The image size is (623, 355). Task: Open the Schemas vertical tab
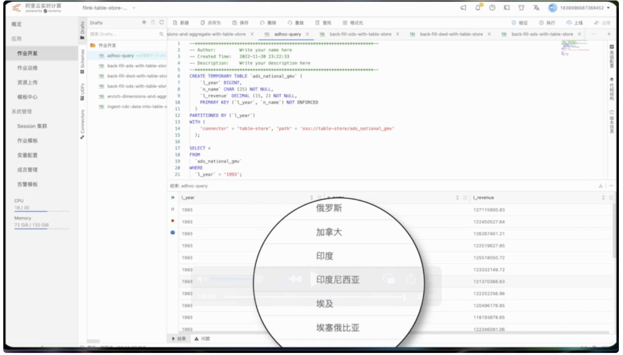(82, 61)
